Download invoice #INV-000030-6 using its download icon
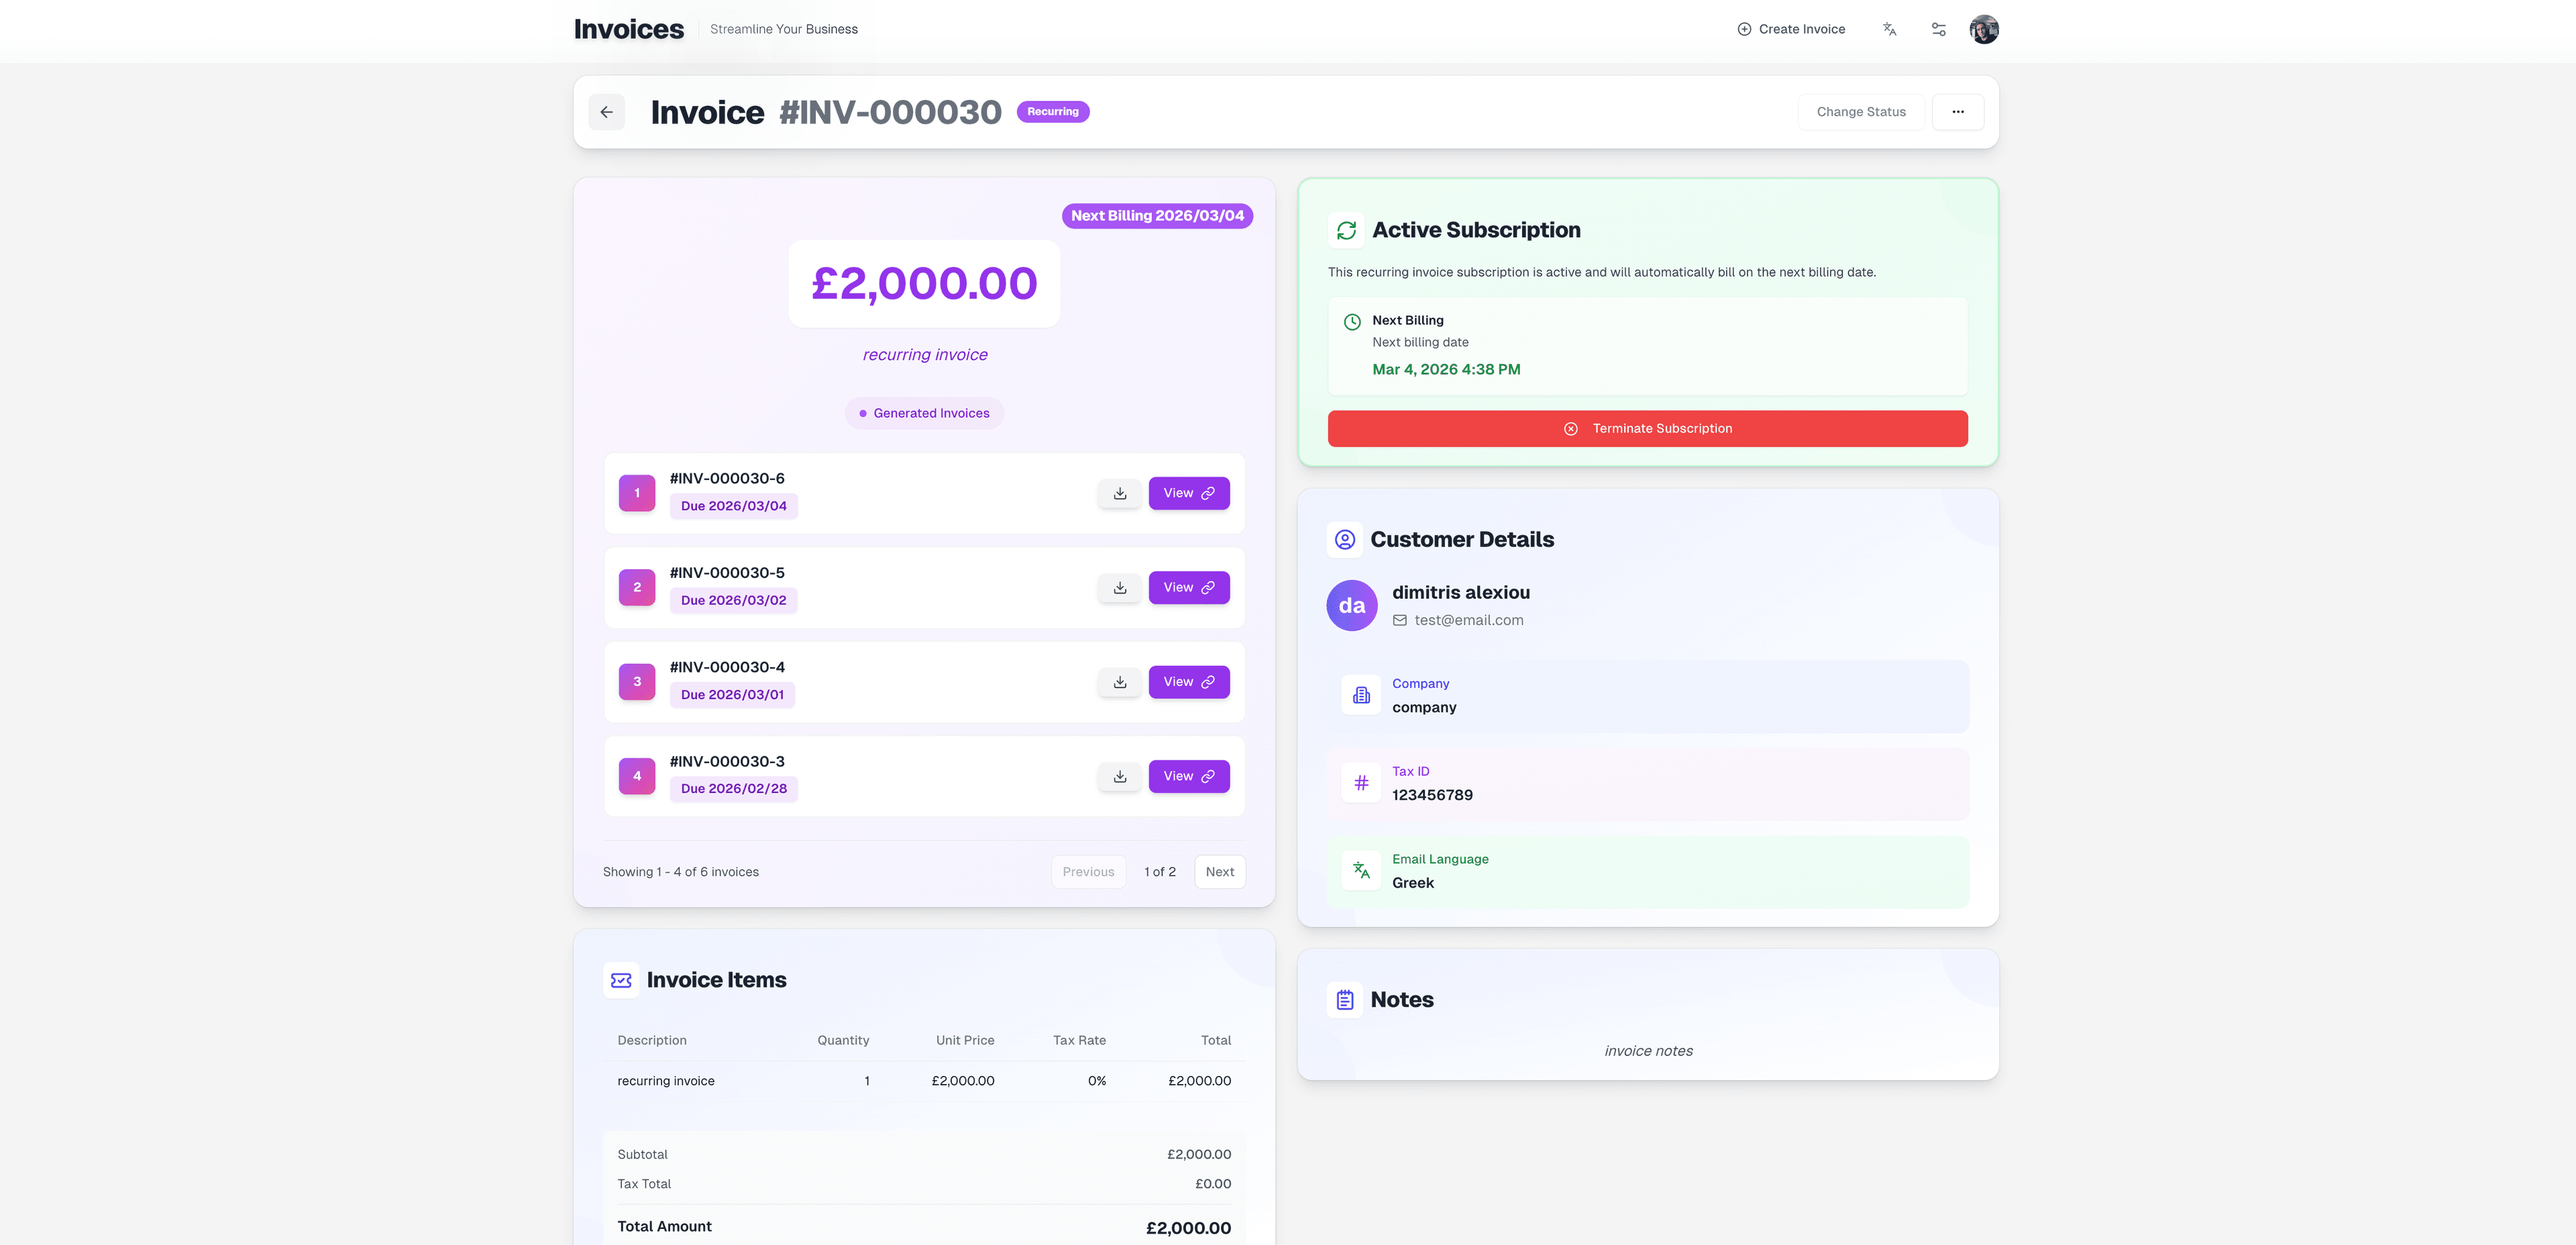 (x=1119, y=493)
